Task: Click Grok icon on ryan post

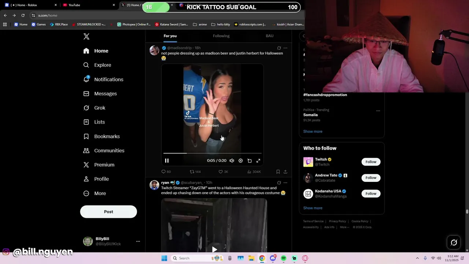Action: coord(279,183)
